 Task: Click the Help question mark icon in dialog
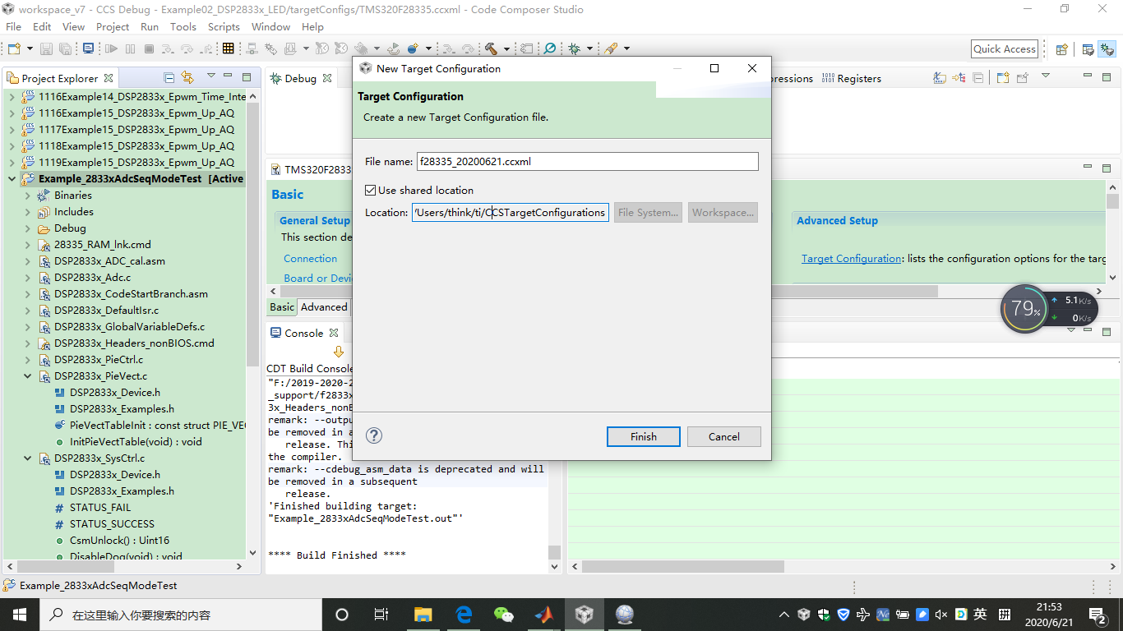click(x=374, y=435)
